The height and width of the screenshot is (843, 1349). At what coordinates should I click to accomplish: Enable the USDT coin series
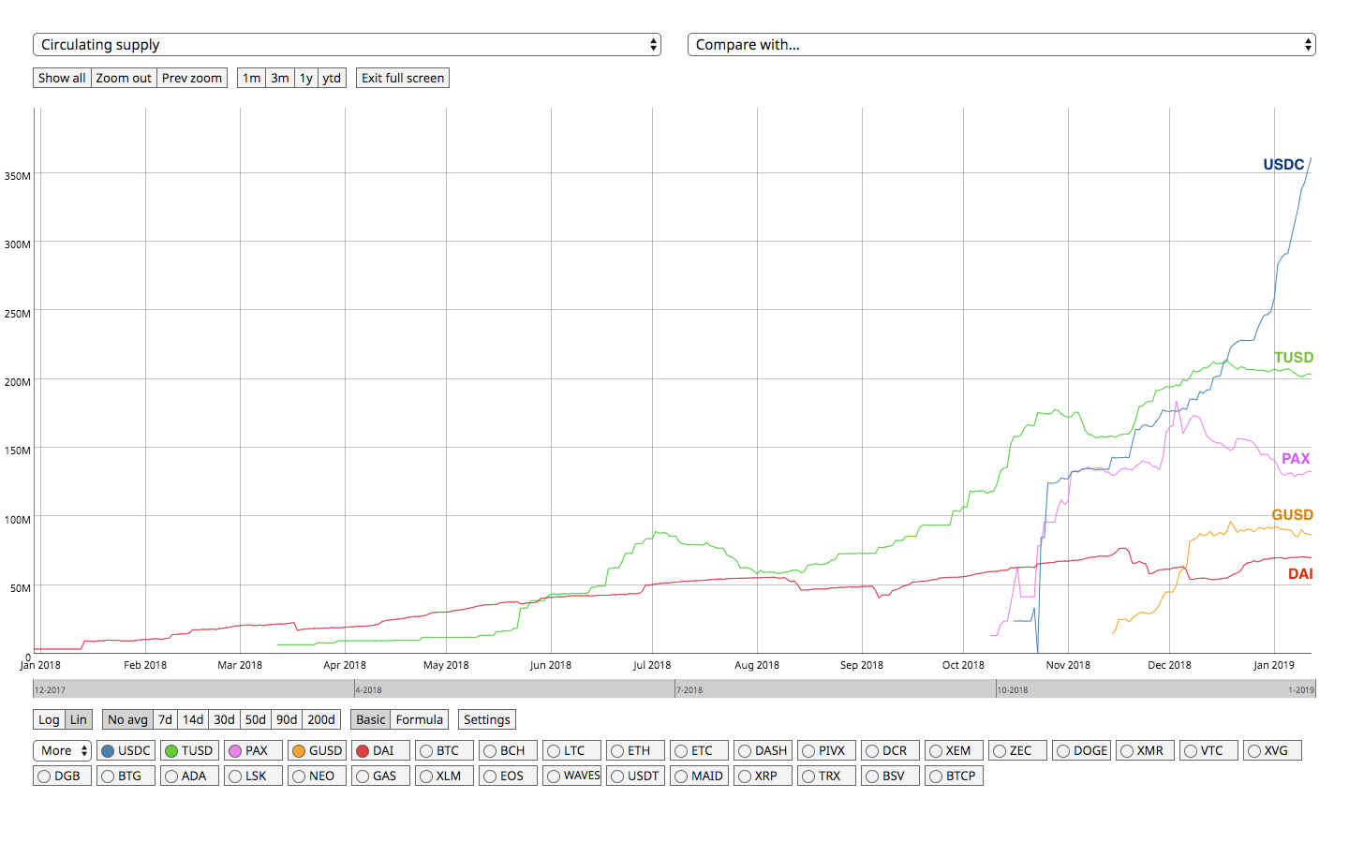635,776
